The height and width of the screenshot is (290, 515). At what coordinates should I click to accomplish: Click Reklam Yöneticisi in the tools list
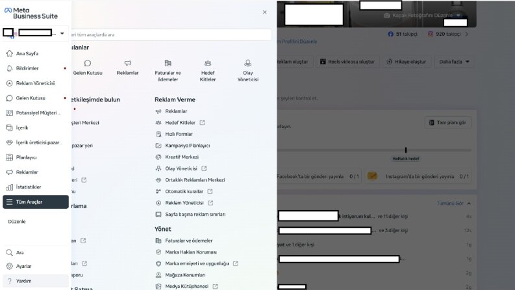click(x=184, y=203)
